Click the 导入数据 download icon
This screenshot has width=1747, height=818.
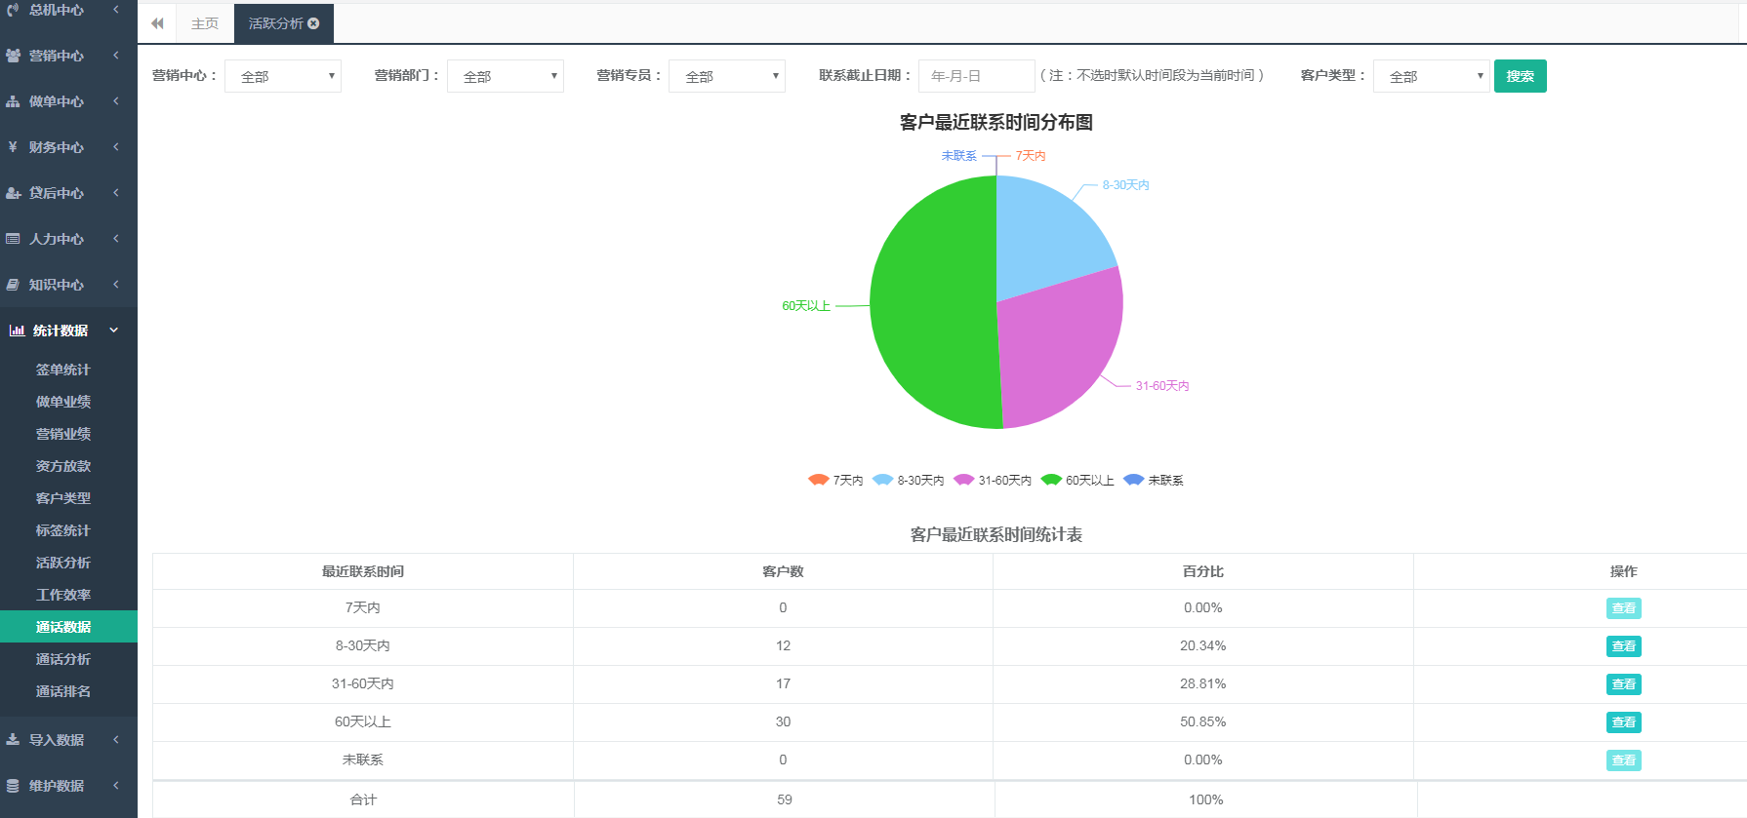[x=13, y=740]
